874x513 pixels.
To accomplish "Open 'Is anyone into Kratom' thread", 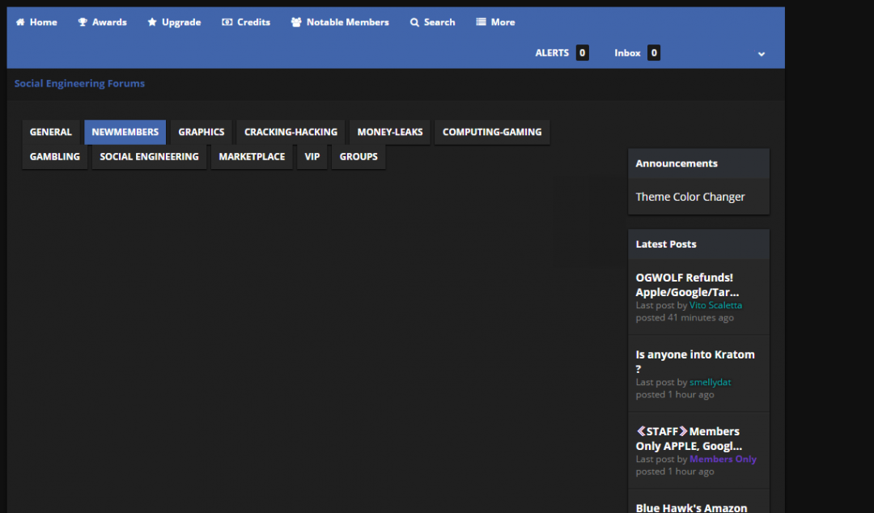I will tap(694, 361).
